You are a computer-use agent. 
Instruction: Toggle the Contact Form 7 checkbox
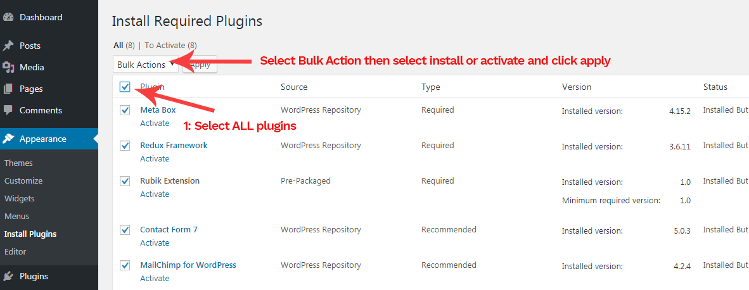click(x=125, y=230)
